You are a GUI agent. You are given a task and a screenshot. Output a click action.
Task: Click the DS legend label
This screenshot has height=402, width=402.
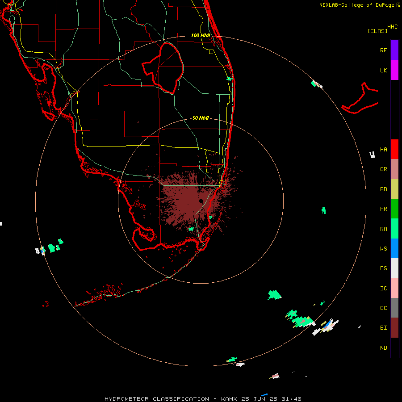coord(383,268)
